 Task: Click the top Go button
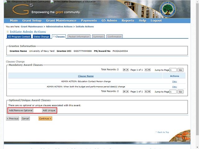point(180,70)
